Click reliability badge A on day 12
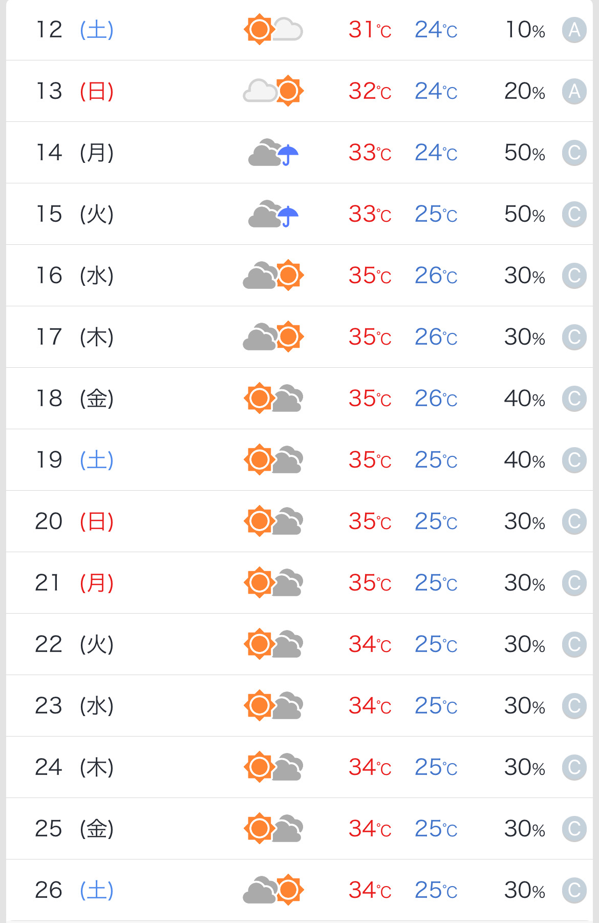Viewport: 599px width, 923px height. pos(574,30)
